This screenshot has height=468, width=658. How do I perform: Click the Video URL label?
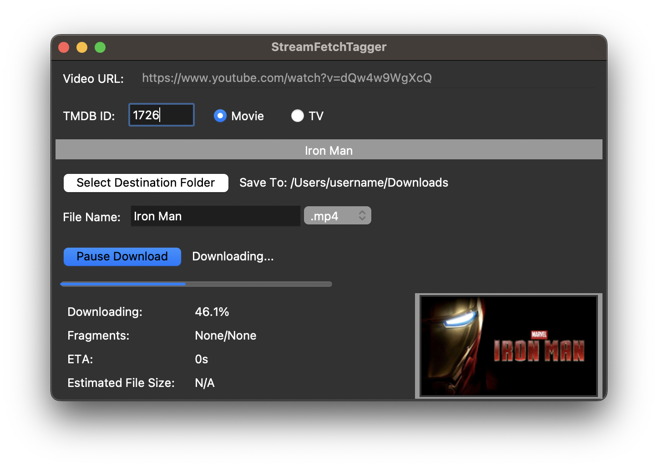[93, 79]
